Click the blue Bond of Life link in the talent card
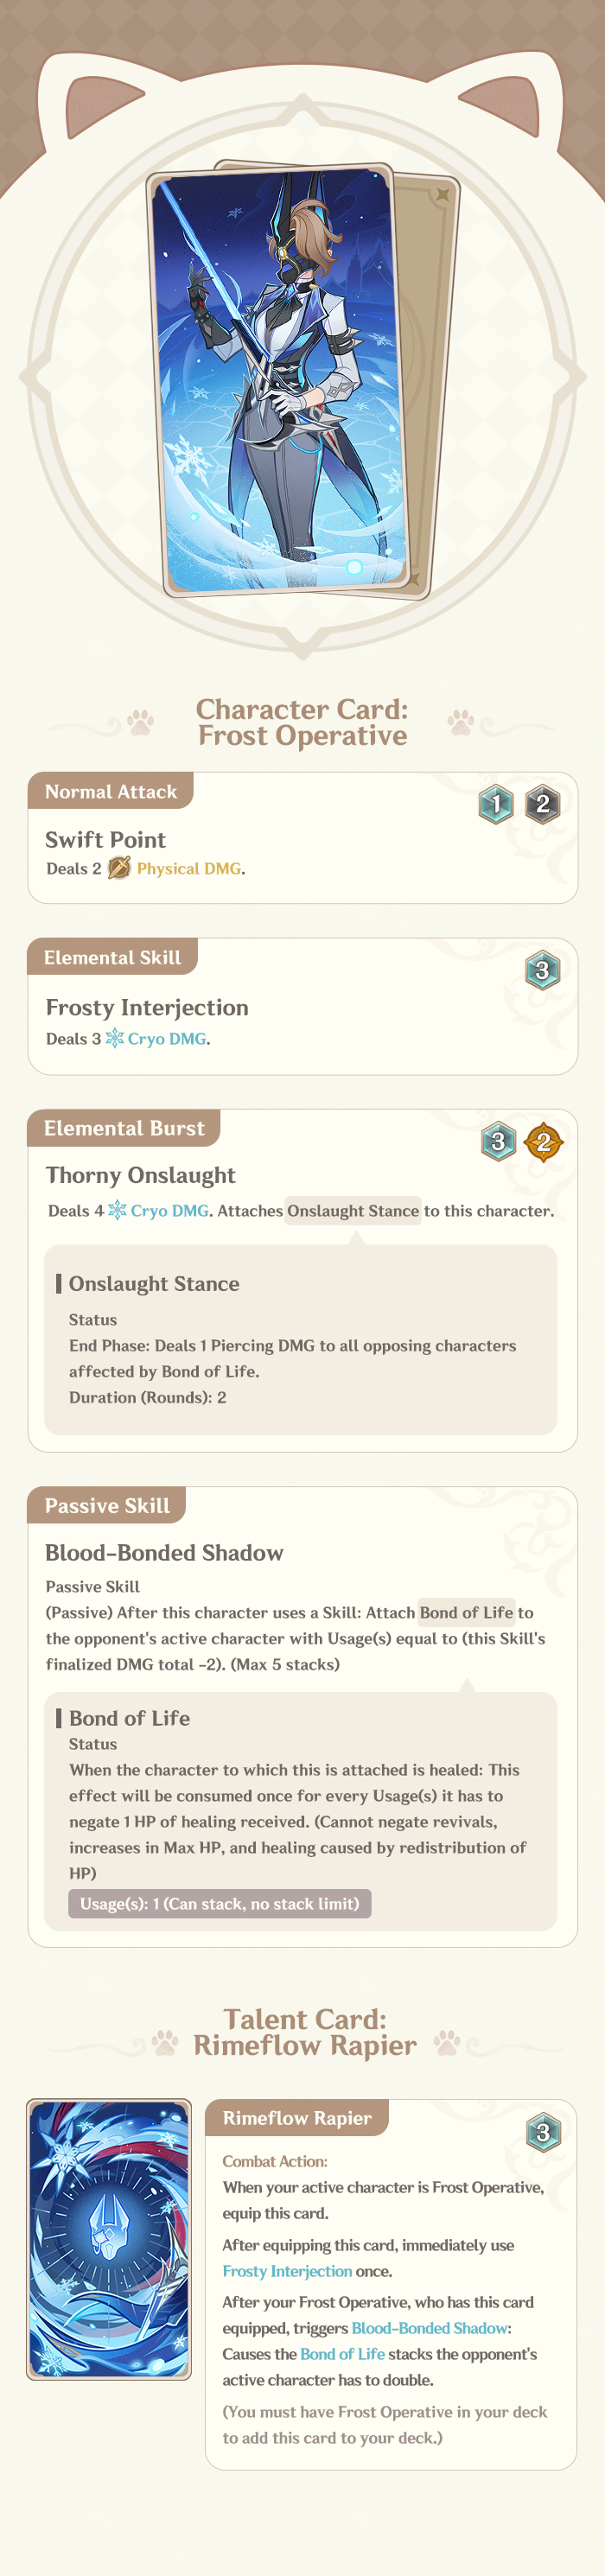Screen dimensions: 605x2576 tap(342, 2354)
